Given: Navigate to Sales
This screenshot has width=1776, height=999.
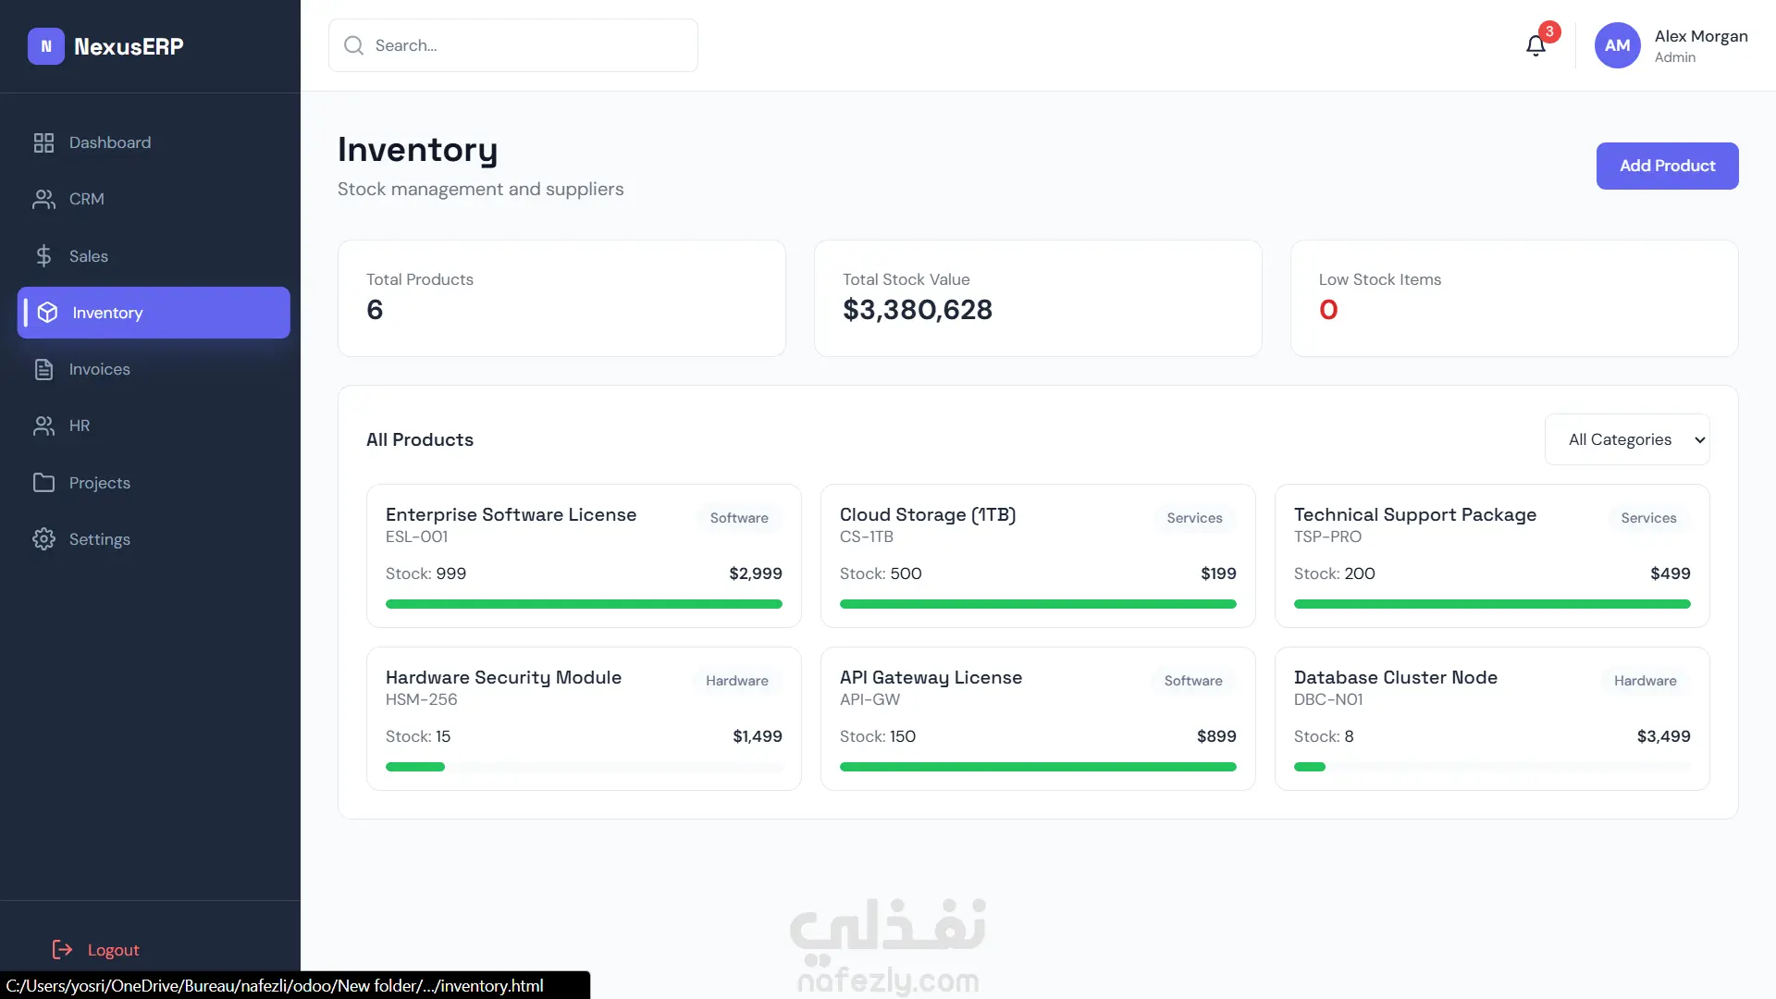Looking at the screenshot, I should point(154,256).
